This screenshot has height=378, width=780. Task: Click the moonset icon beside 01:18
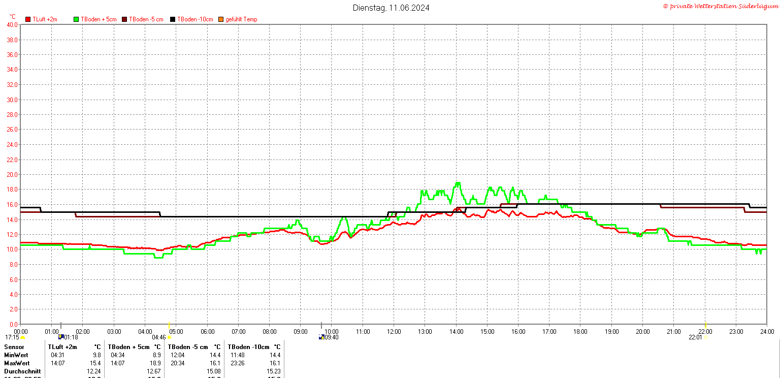61,337
